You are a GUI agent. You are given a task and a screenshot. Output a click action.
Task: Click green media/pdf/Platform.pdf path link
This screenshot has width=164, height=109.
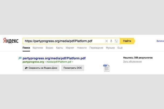pyautogui.click(x=59, y=62)
